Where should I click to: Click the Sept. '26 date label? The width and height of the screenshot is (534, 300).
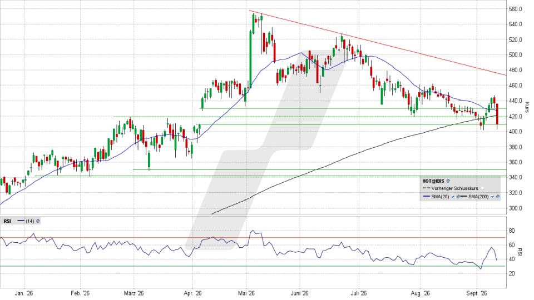coord(477,293)
